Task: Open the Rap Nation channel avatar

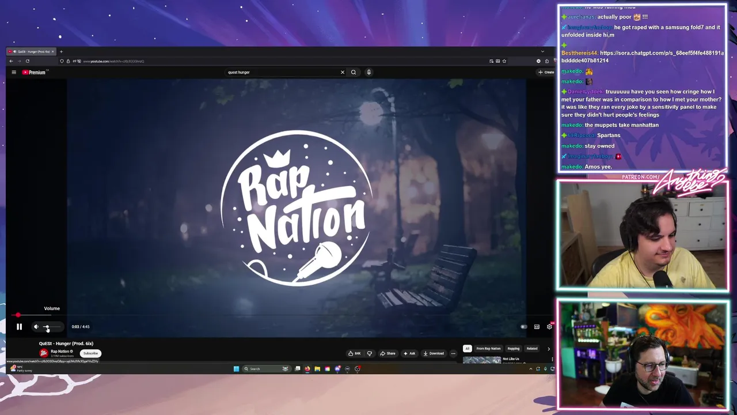Action: (x=44, y=353)
